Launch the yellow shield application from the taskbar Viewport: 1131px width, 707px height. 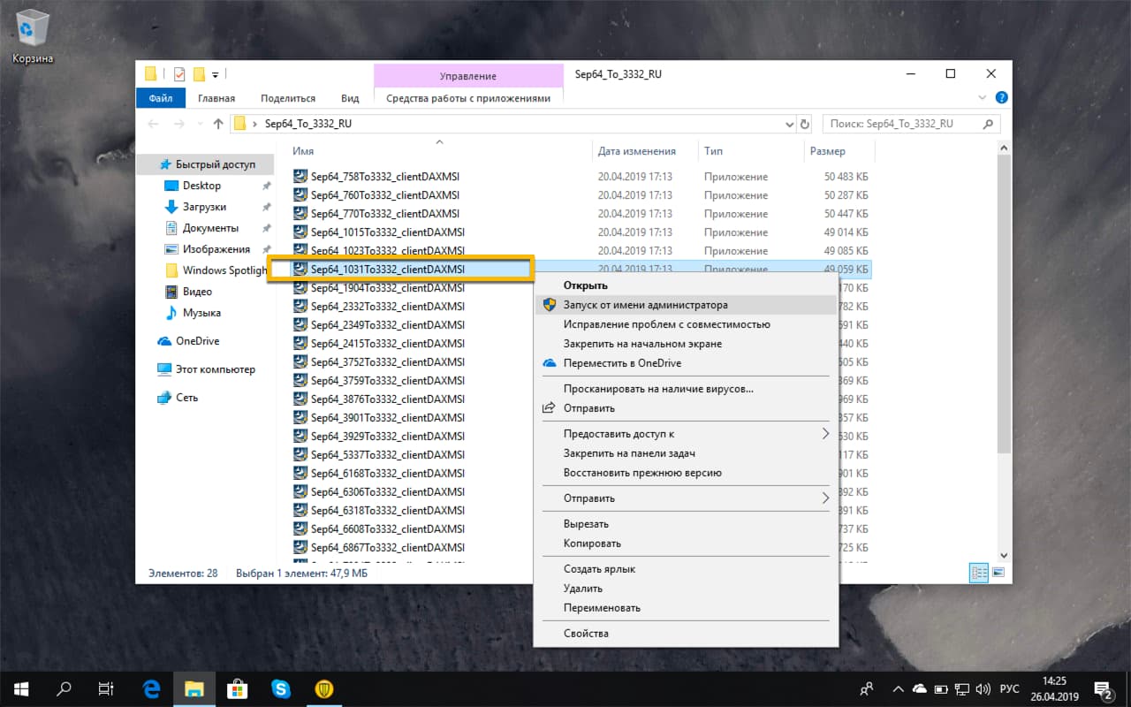[x=324, y=688]
